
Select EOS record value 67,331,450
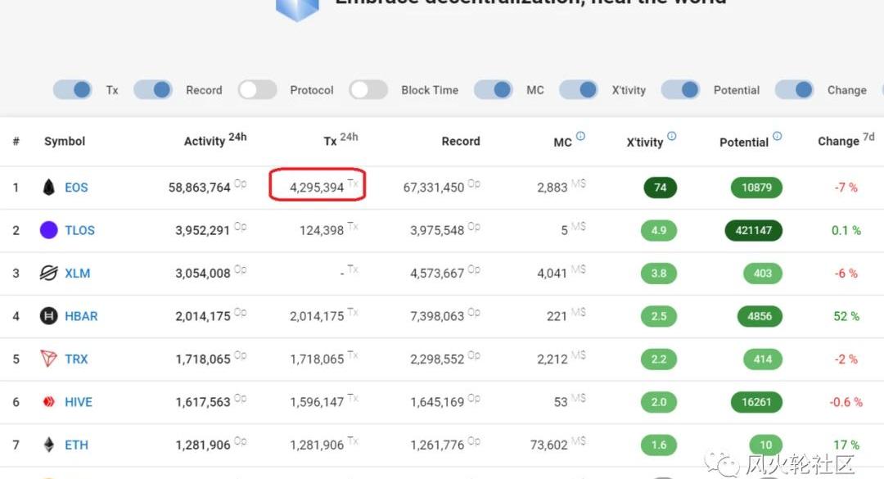(x=434, y=188)
